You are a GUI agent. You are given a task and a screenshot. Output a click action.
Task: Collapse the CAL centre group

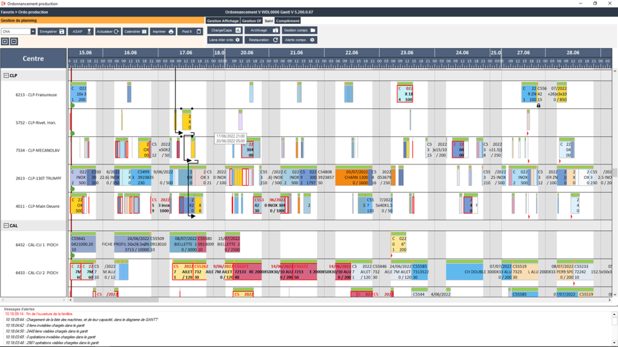(x=6, y=226)
